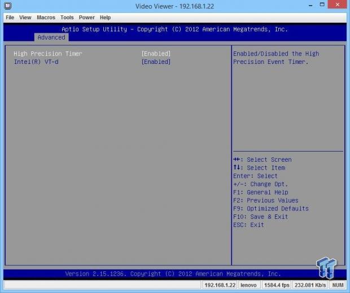Click the ESC: Exit line
350x293 pixels.
tap(248, 225)
